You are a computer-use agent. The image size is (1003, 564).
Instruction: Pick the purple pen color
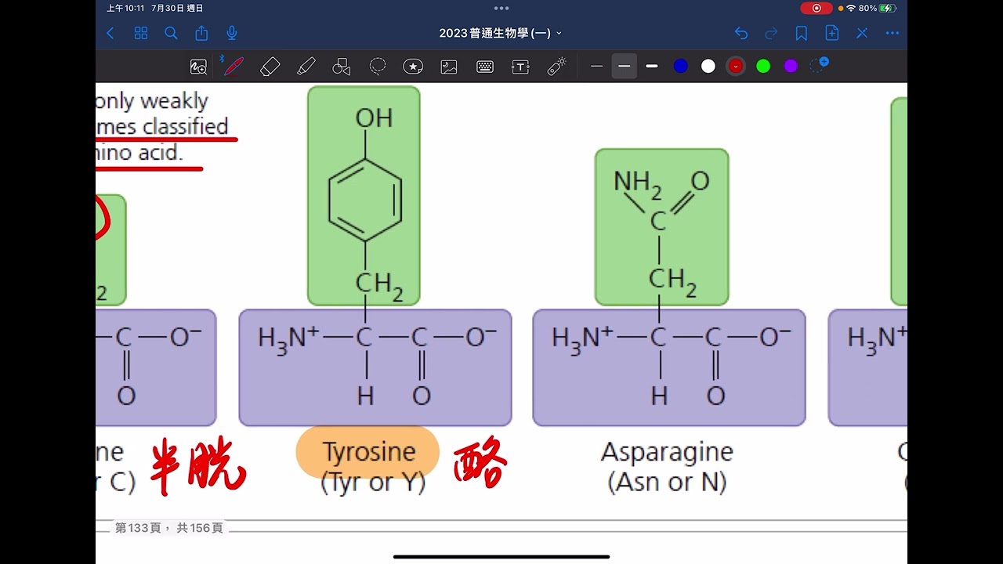tap(791, 67)
